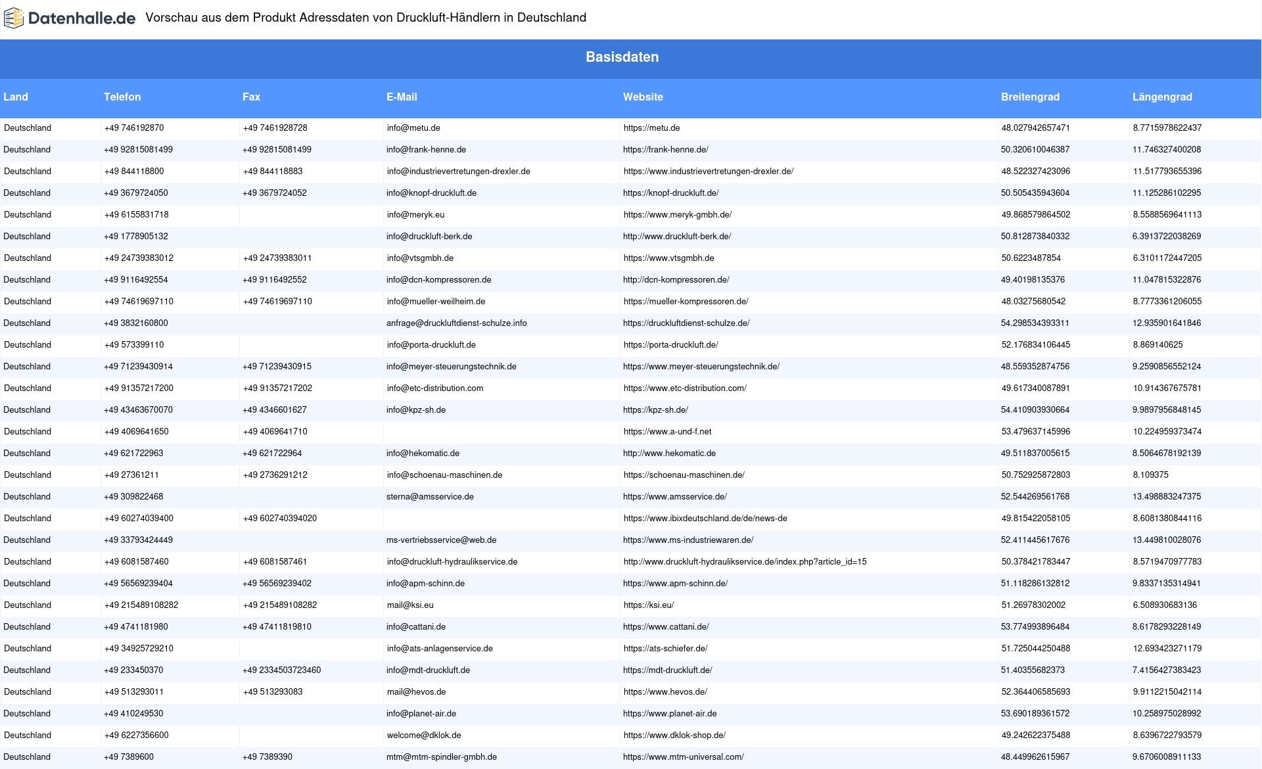Open website https://www.hevos.de/

(665, 692)
